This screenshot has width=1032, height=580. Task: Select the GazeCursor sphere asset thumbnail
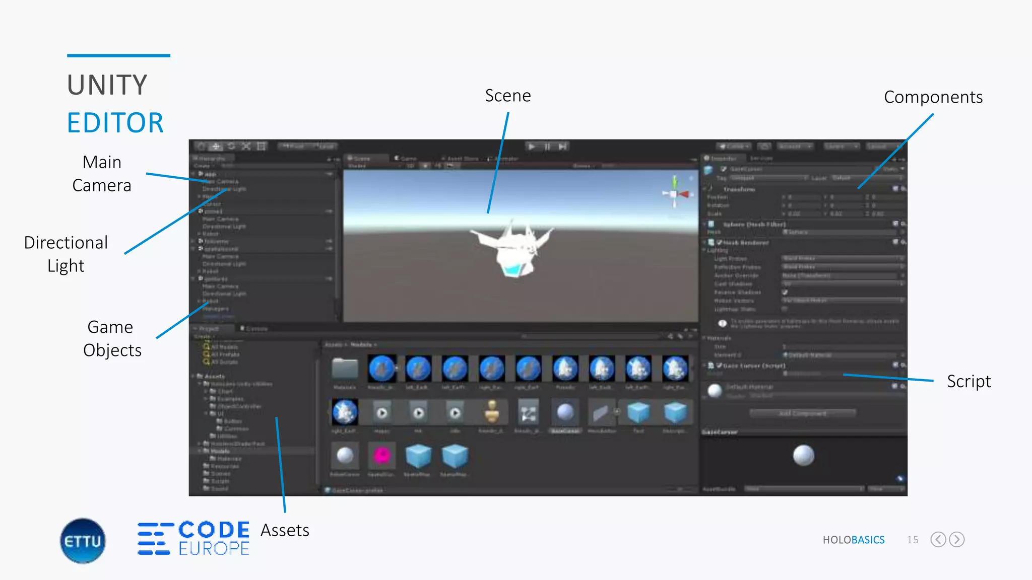pos(565,412)
